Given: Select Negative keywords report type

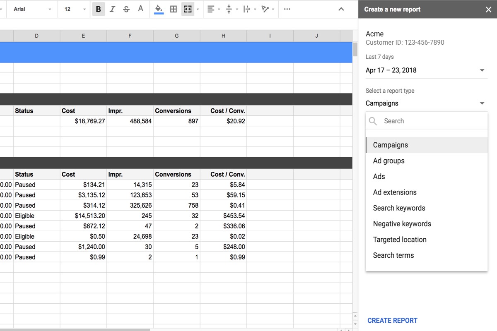Looking at the screenshot, I should tap(427, 224).
